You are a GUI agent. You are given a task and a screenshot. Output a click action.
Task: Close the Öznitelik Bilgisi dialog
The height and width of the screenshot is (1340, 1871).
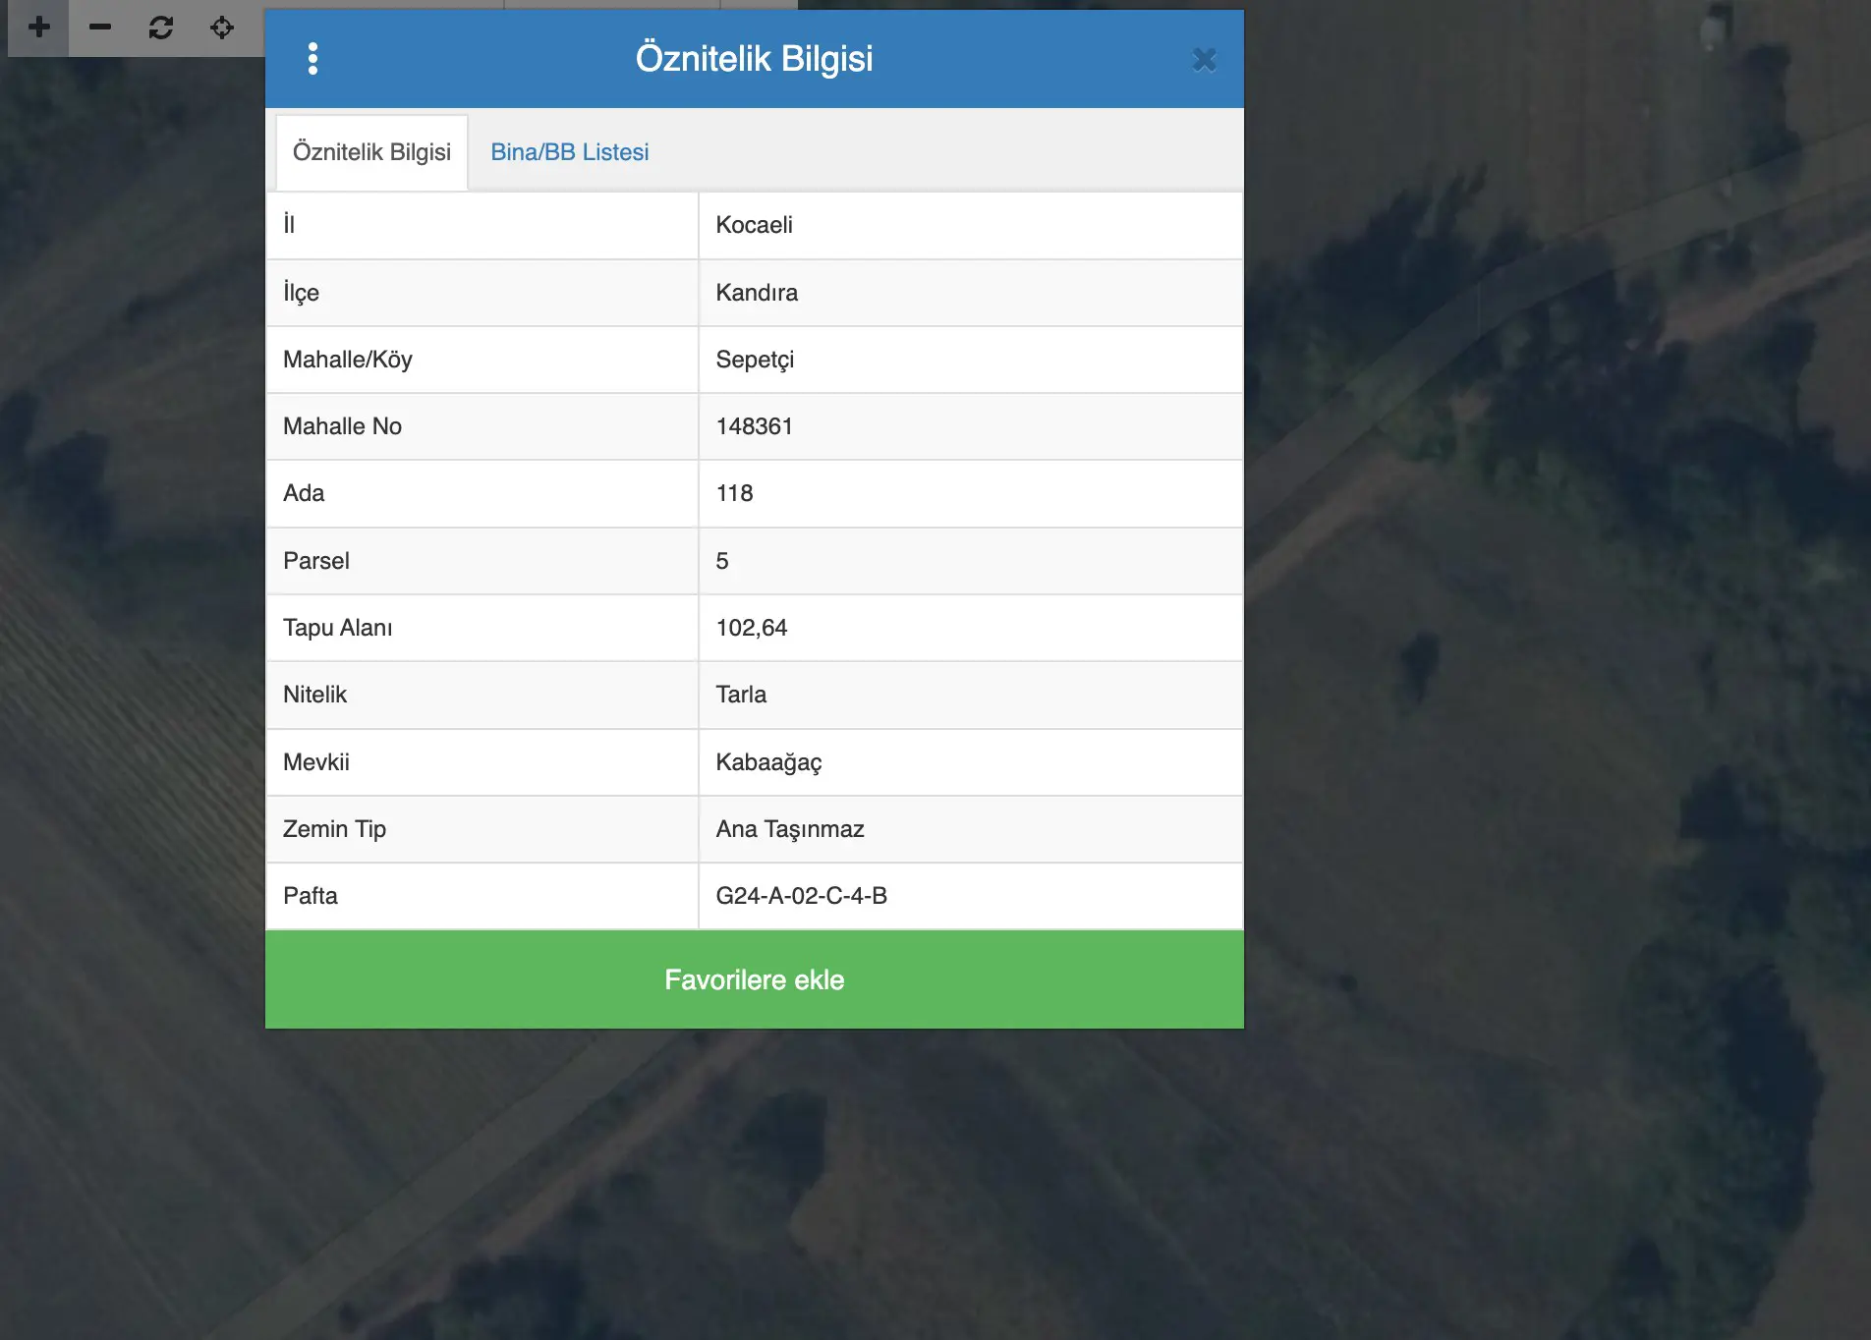1204,60
